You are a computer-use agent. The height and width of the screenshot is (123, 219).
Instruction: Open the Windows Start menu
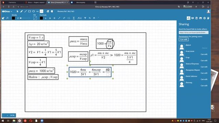click(x=3, y=121)
